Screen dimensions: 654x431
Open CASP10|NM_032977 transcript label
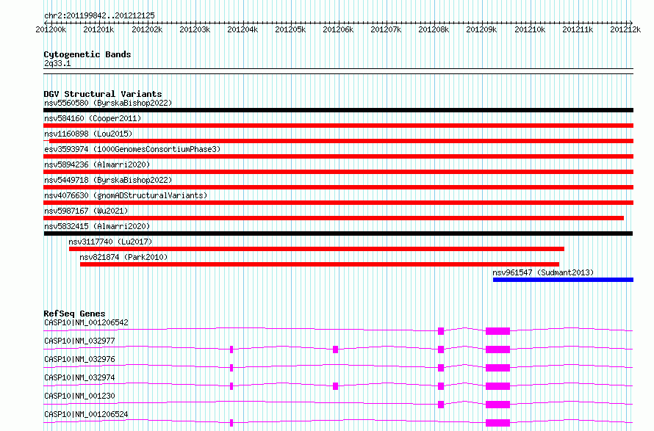(x=79, y=341)
